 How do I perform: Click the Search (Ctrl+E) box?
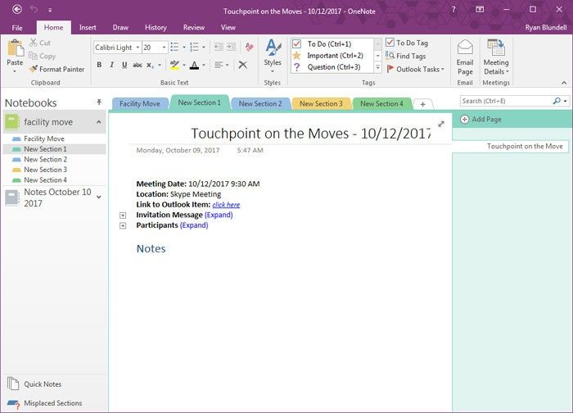point(505,101)
